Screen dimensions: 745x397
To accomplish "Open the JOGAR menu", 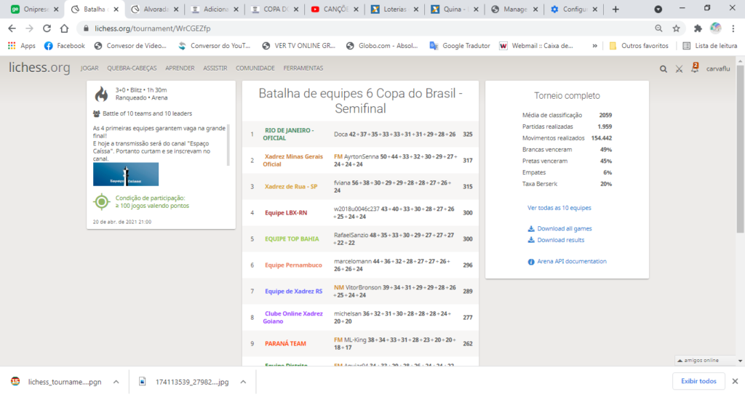I will pos(89,68).
